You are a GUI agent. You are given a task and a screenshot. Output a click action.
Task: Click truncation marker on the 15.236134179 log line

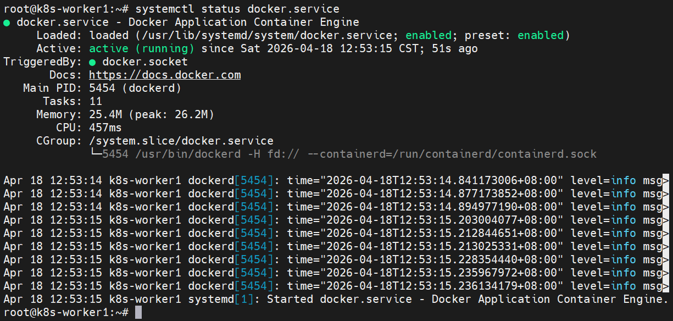(x=665, y=286)
